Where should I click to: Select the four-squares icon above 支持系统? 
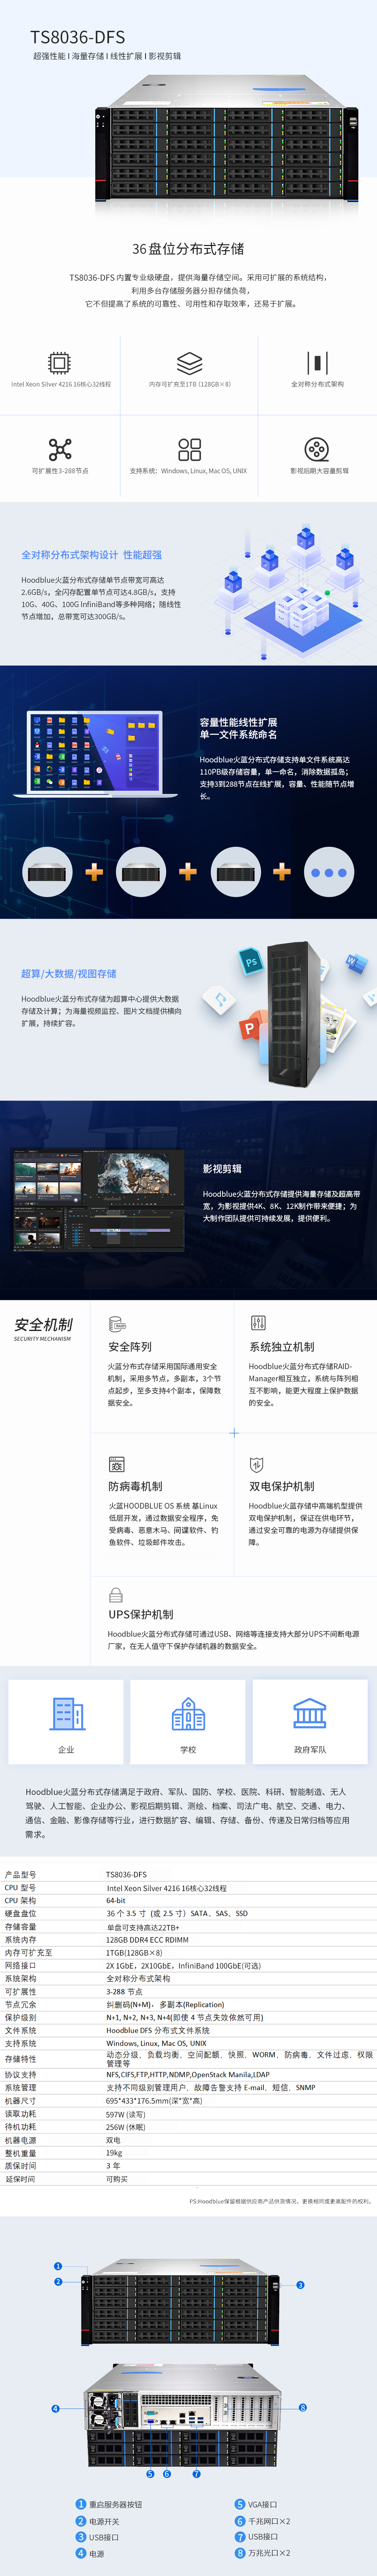pyautogui.click(x=189, y=449)
